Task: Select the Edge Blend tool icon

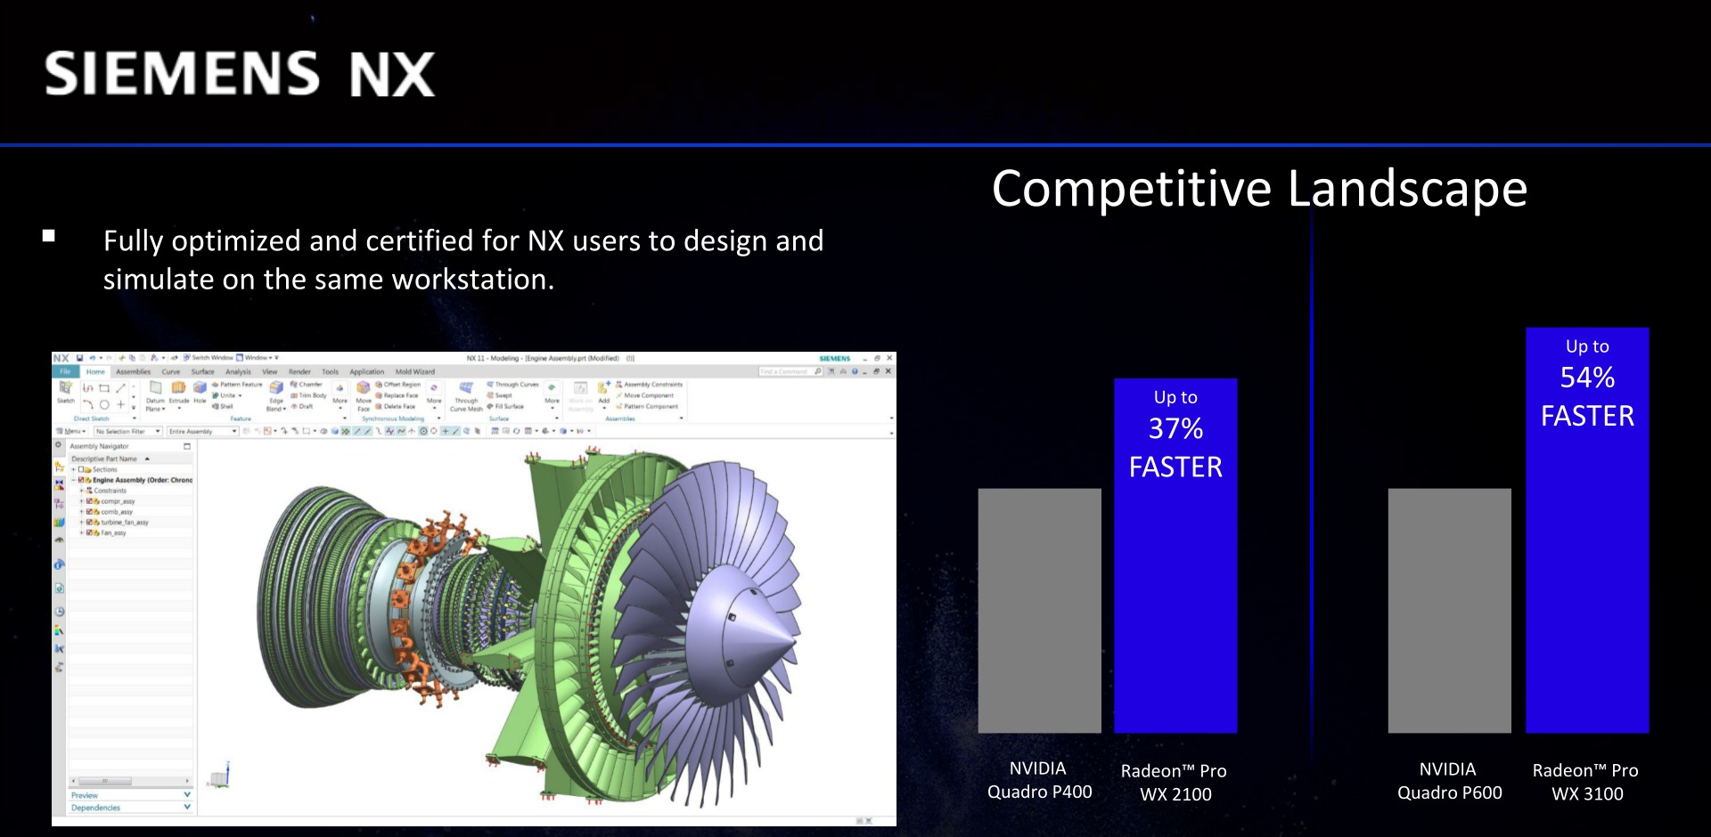Action: (x=276, y=387)
